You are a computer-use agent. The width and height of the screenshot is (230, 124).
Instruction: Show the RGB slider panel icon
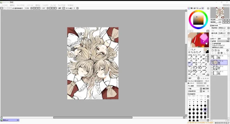192,8
